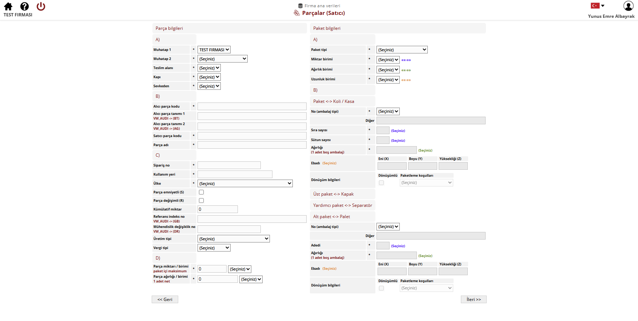Click the İleri >> button
The height and width of the screenshot is (321, 638).
(474, 300)
